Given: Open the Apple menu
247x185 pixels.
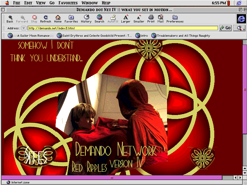Looking at the screenshot, I should coord(7,3).
